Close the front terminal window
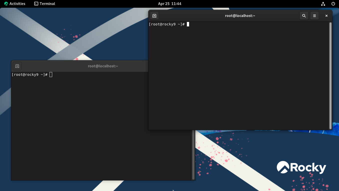Image resolution: width=339 pixels, height=191 pixels. [326, 16]
